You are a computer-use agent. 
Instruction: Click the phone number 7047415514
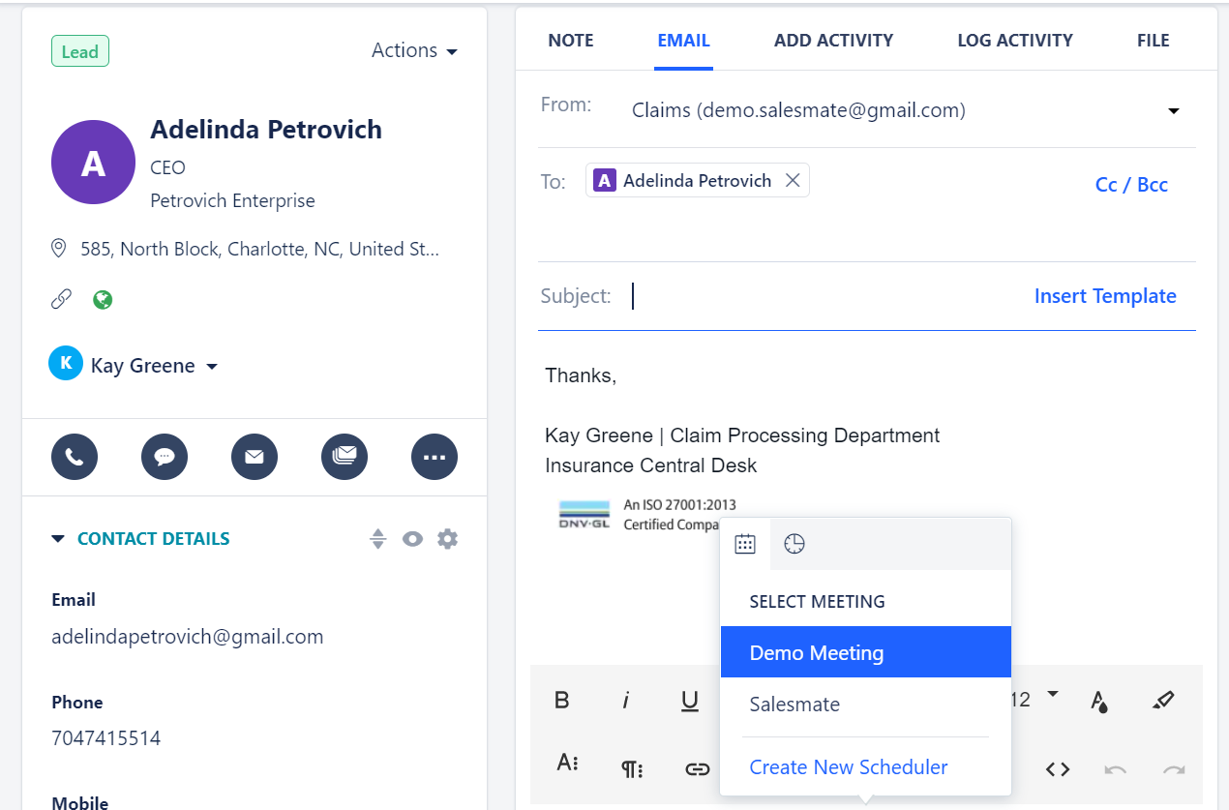[106, 738]
